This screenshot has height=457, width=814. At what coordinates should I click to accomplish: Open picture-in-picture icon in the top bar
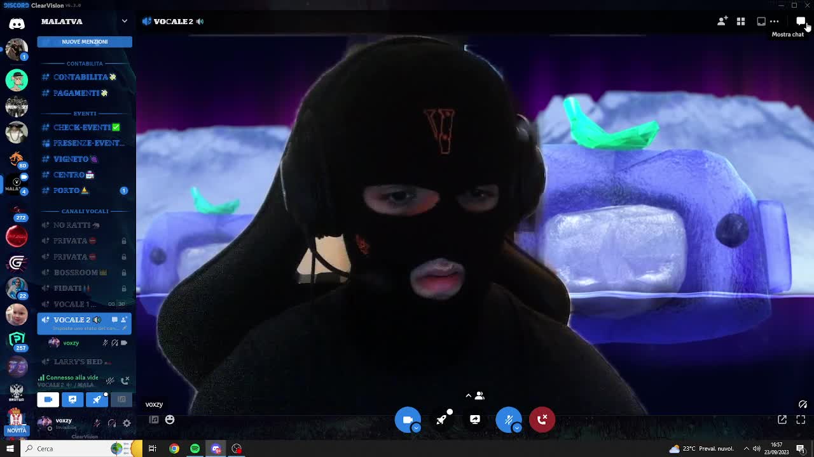(761, 21)
